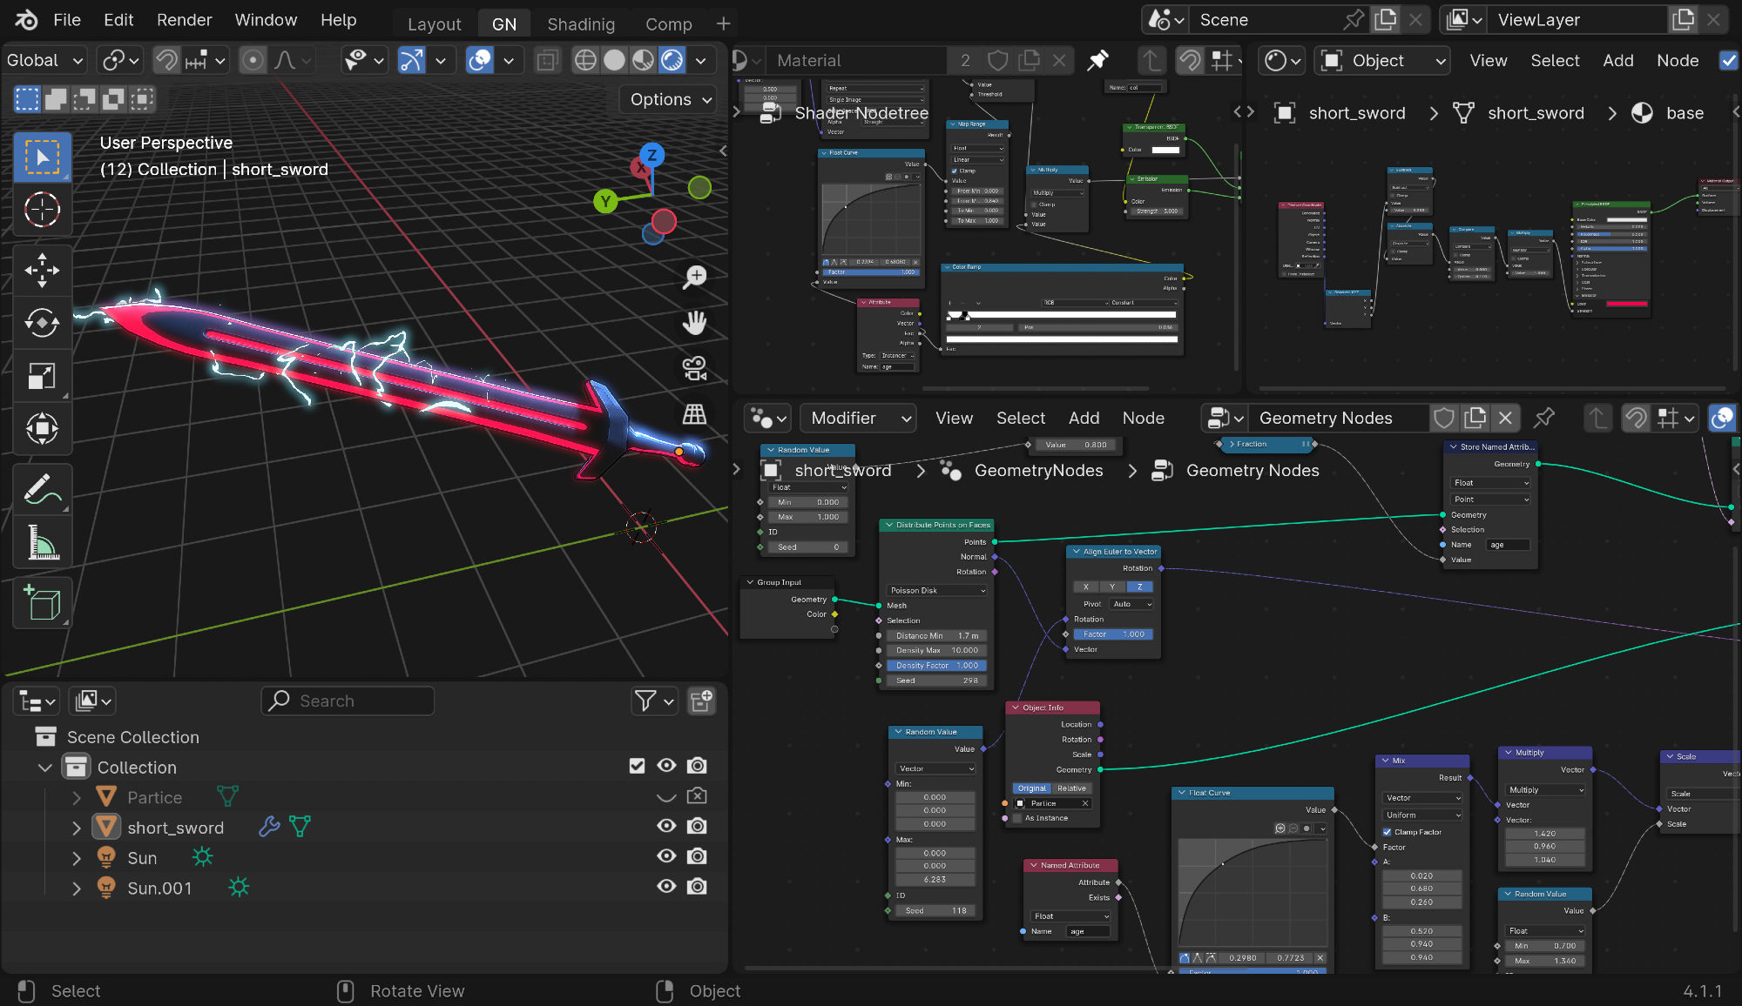Click the Add Cube tool
Image resolution: width=1742 pixels, height=1006 pixels.
click(42, 603)
